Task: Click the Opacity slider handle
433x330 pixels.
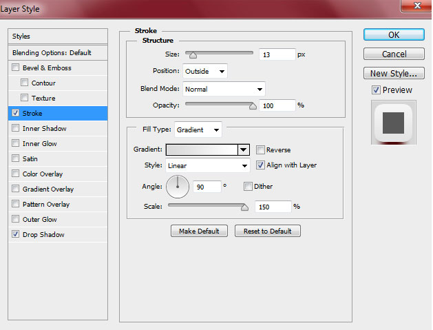Action: [253, 106]
